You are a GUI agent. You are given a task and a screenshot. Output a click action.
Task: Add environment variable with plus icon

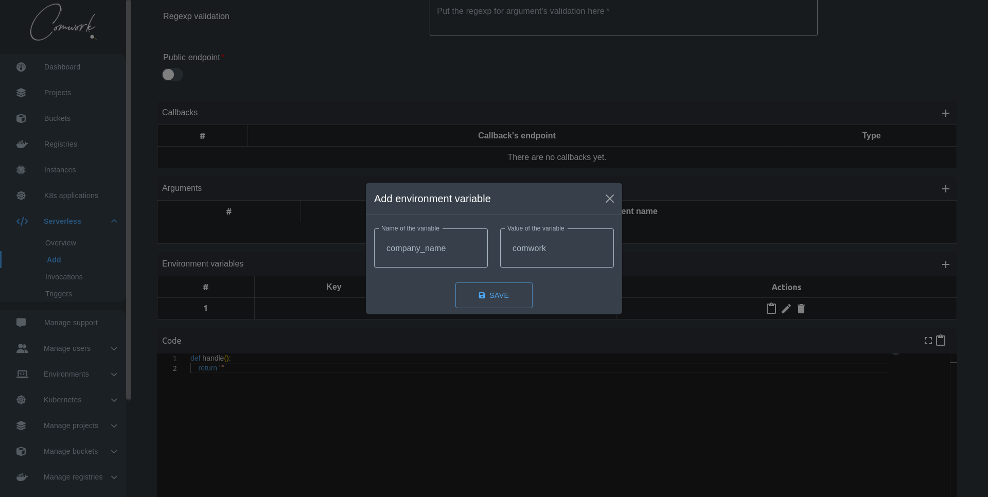tap(946, 264)
